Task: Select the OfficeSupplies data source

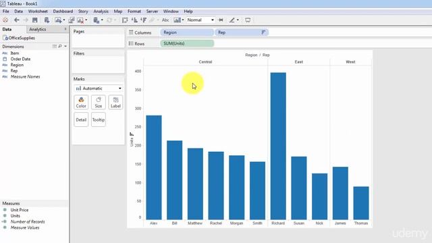Action: click(x=19, y=38)
